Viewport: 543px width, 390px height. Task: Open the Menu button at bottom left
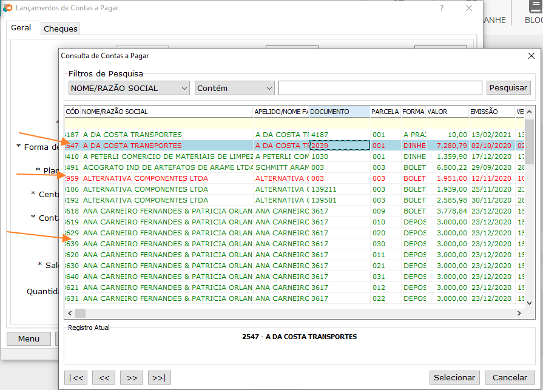(29, 338)
